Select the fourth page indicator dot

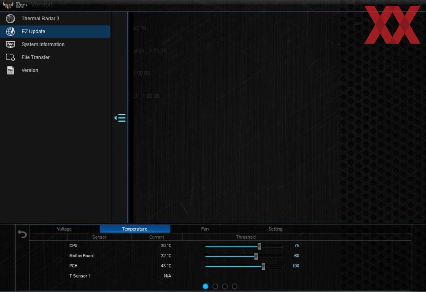[235, 286]
